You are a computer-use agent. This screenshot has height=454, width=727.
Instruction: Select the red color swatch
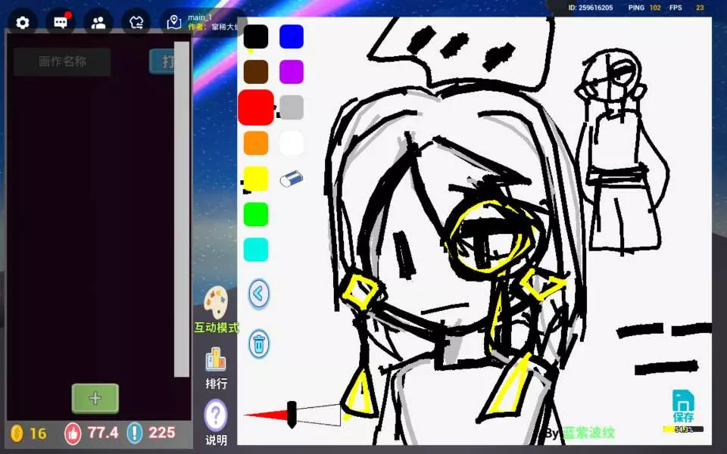256,107
